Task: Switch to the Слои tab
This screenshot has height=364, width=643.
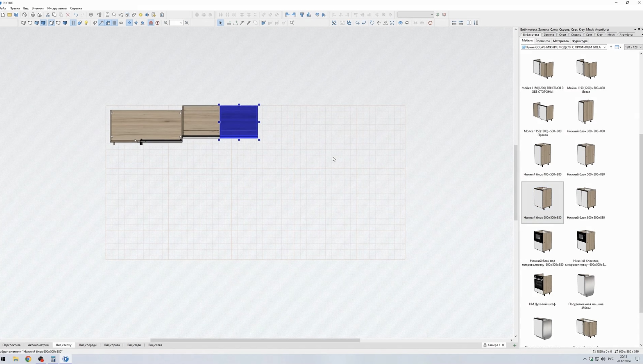Action: (x=563, y=35)
